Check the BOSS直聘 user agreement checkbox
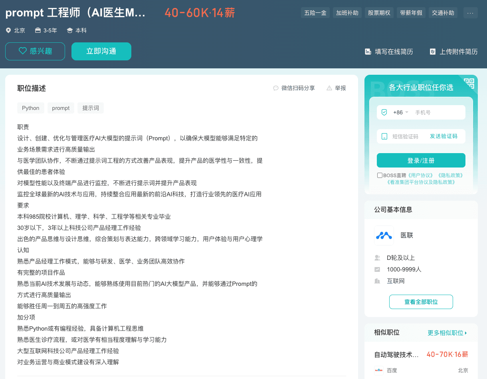 tap(379, 175)
